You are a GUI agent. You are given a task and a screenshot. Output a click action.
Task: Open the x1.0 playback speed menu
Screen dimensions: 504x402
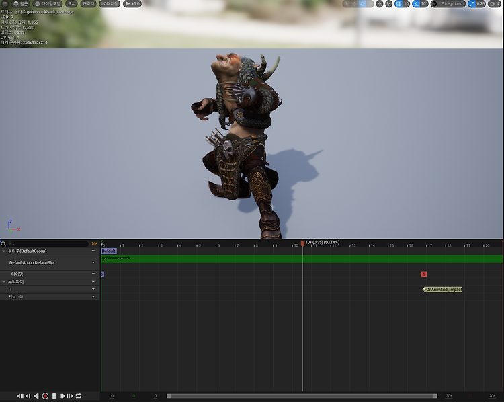(132, 4)
